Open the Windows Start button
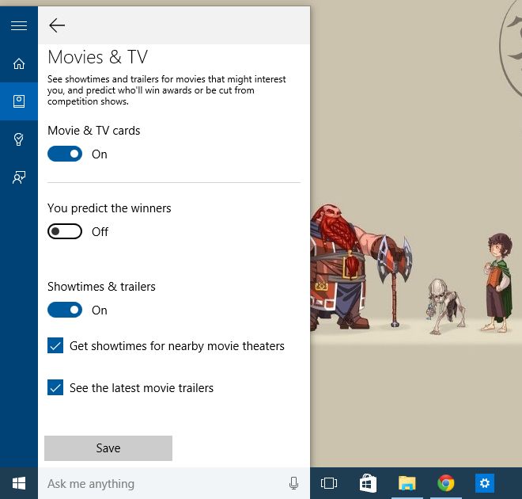The image size is (522, 499). (x=19, y=483)
